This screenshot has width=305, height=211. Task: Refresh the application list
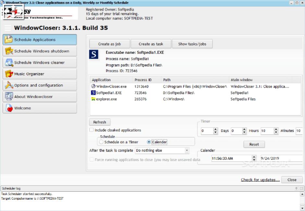(100, 122)
